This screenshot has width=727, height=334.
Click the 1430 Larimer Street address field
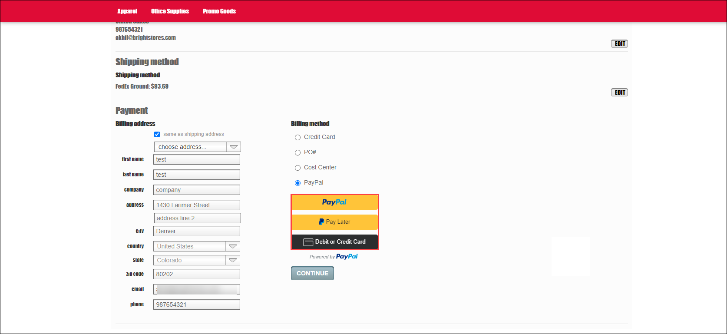[197, 205]
